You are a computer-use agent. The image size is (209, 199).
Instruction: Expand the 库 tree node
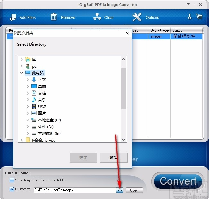pyautogui.click(x=21, y=59)
